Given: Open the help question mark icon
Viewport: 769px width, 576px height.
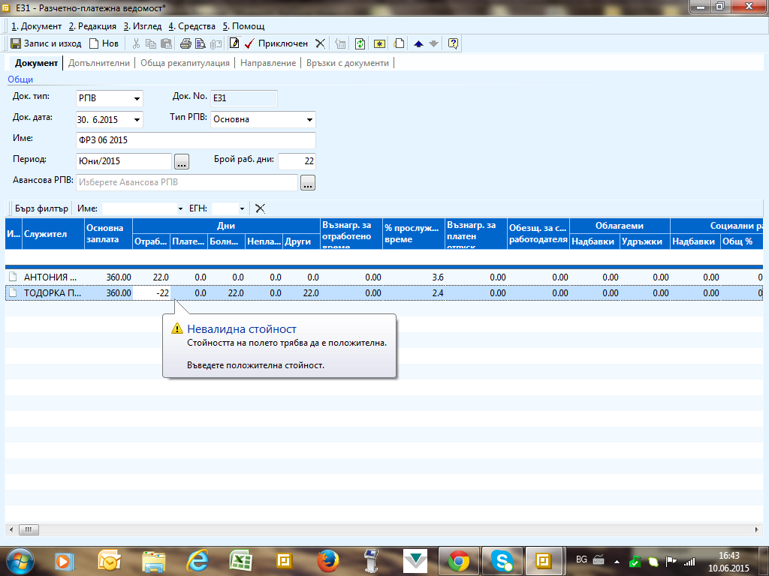Looking at the screenshot, I should click(453, 43).
